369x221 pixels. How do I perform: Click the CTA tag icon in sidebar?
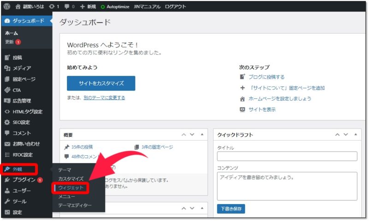[7, 90]
